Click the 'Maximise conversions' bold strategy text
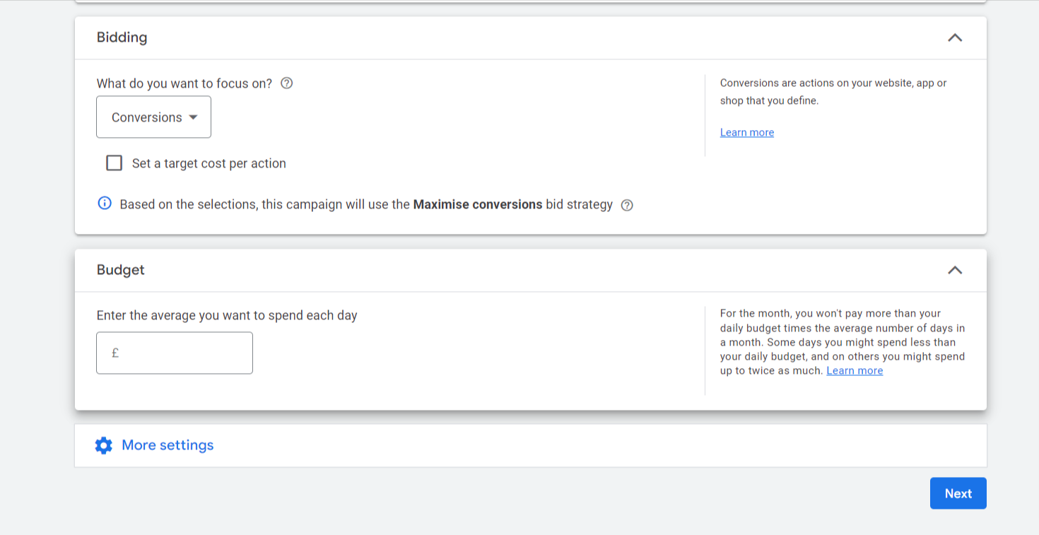This screenshot has height=535, width=1039. pos(478,205)
